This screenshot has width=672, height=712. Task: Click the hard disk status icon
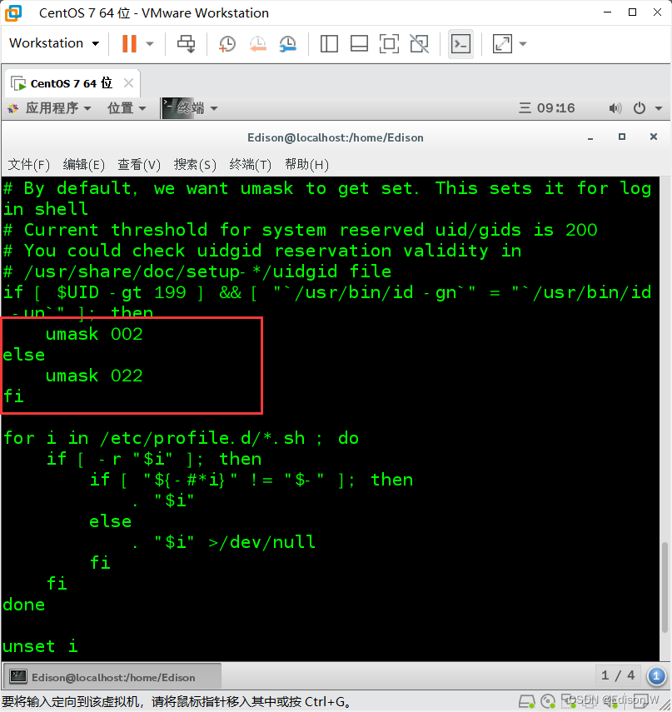(x=527, y=701)
